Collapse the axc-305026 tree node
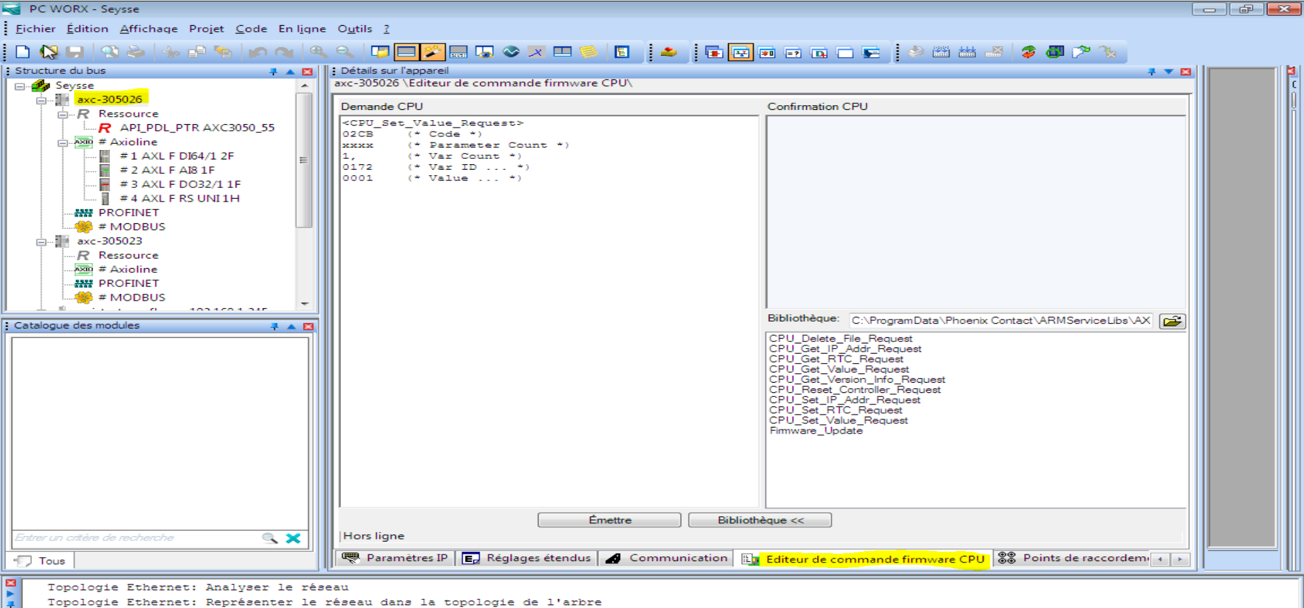 [41, 100]
